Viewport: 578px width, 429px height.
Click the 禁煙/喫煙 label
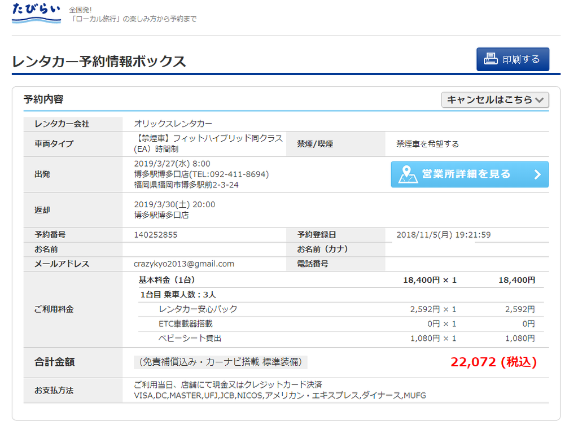315,144
